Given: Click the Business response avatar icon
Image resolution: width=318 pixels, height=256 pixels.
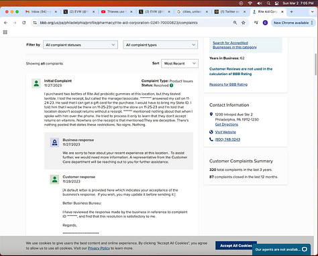Looking at the screenshot, I should pos(54,143).
